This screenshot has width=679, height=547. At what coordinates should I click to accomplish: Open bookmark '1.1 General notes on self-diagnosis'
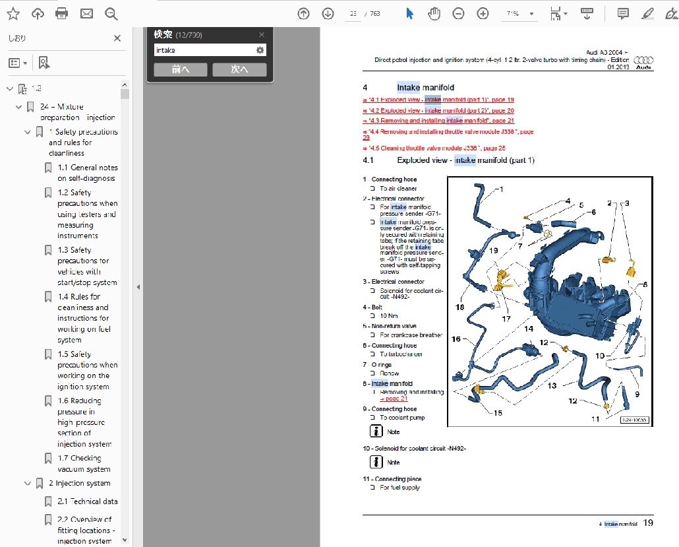88,172
